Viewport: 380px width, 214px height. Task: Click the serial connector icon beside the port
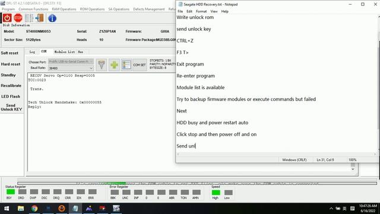[102, 65]
